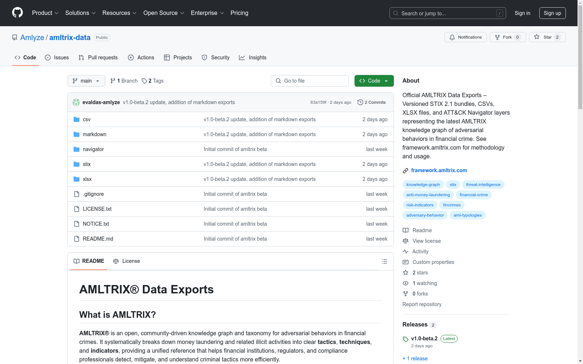Click the LICENSE.txt file icon
This screenshot has width=583, height=364.
click(77, 209)
